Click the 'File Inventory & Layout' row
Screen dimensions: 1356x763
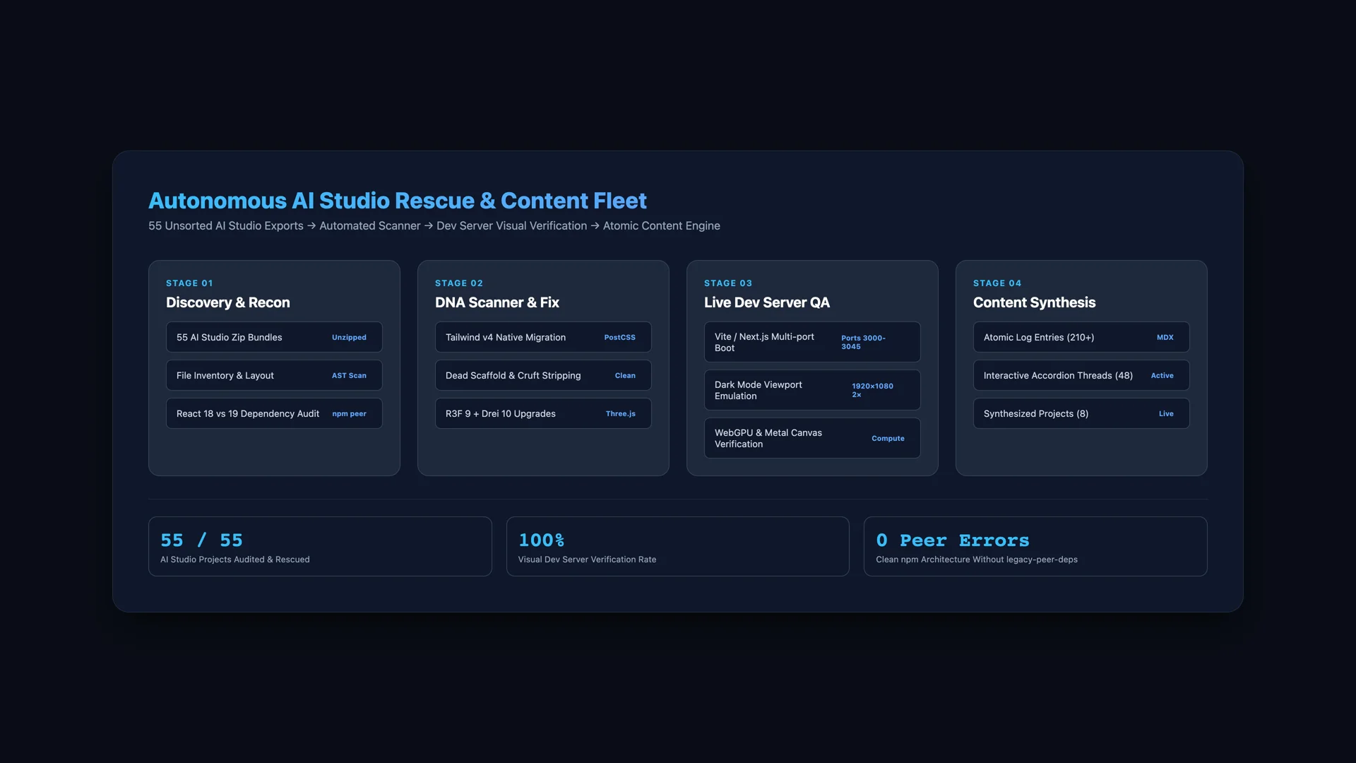(x=274, y=375)
